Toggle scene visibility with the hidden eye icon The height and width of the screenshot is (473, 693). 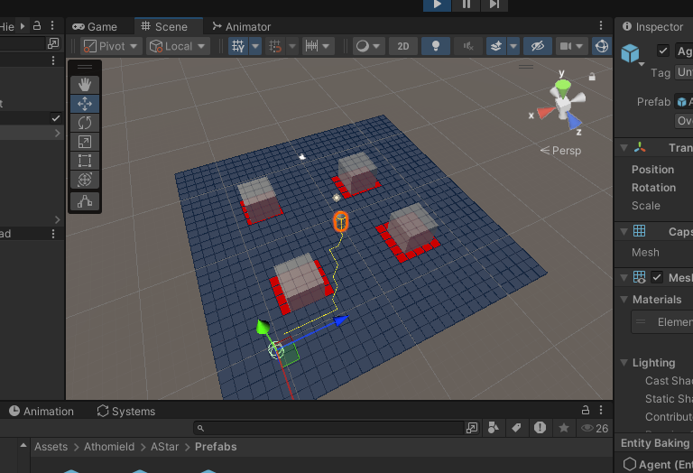[x=538, y=46]
